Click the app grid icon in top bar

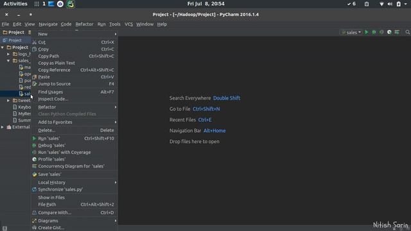[x=37, y=4]
